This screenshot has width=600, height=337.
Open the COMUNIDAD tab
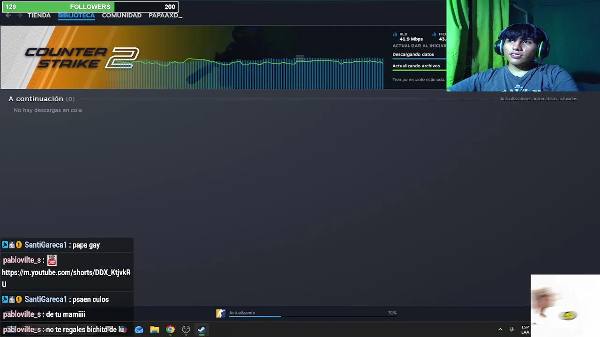(x=121, y=15)
